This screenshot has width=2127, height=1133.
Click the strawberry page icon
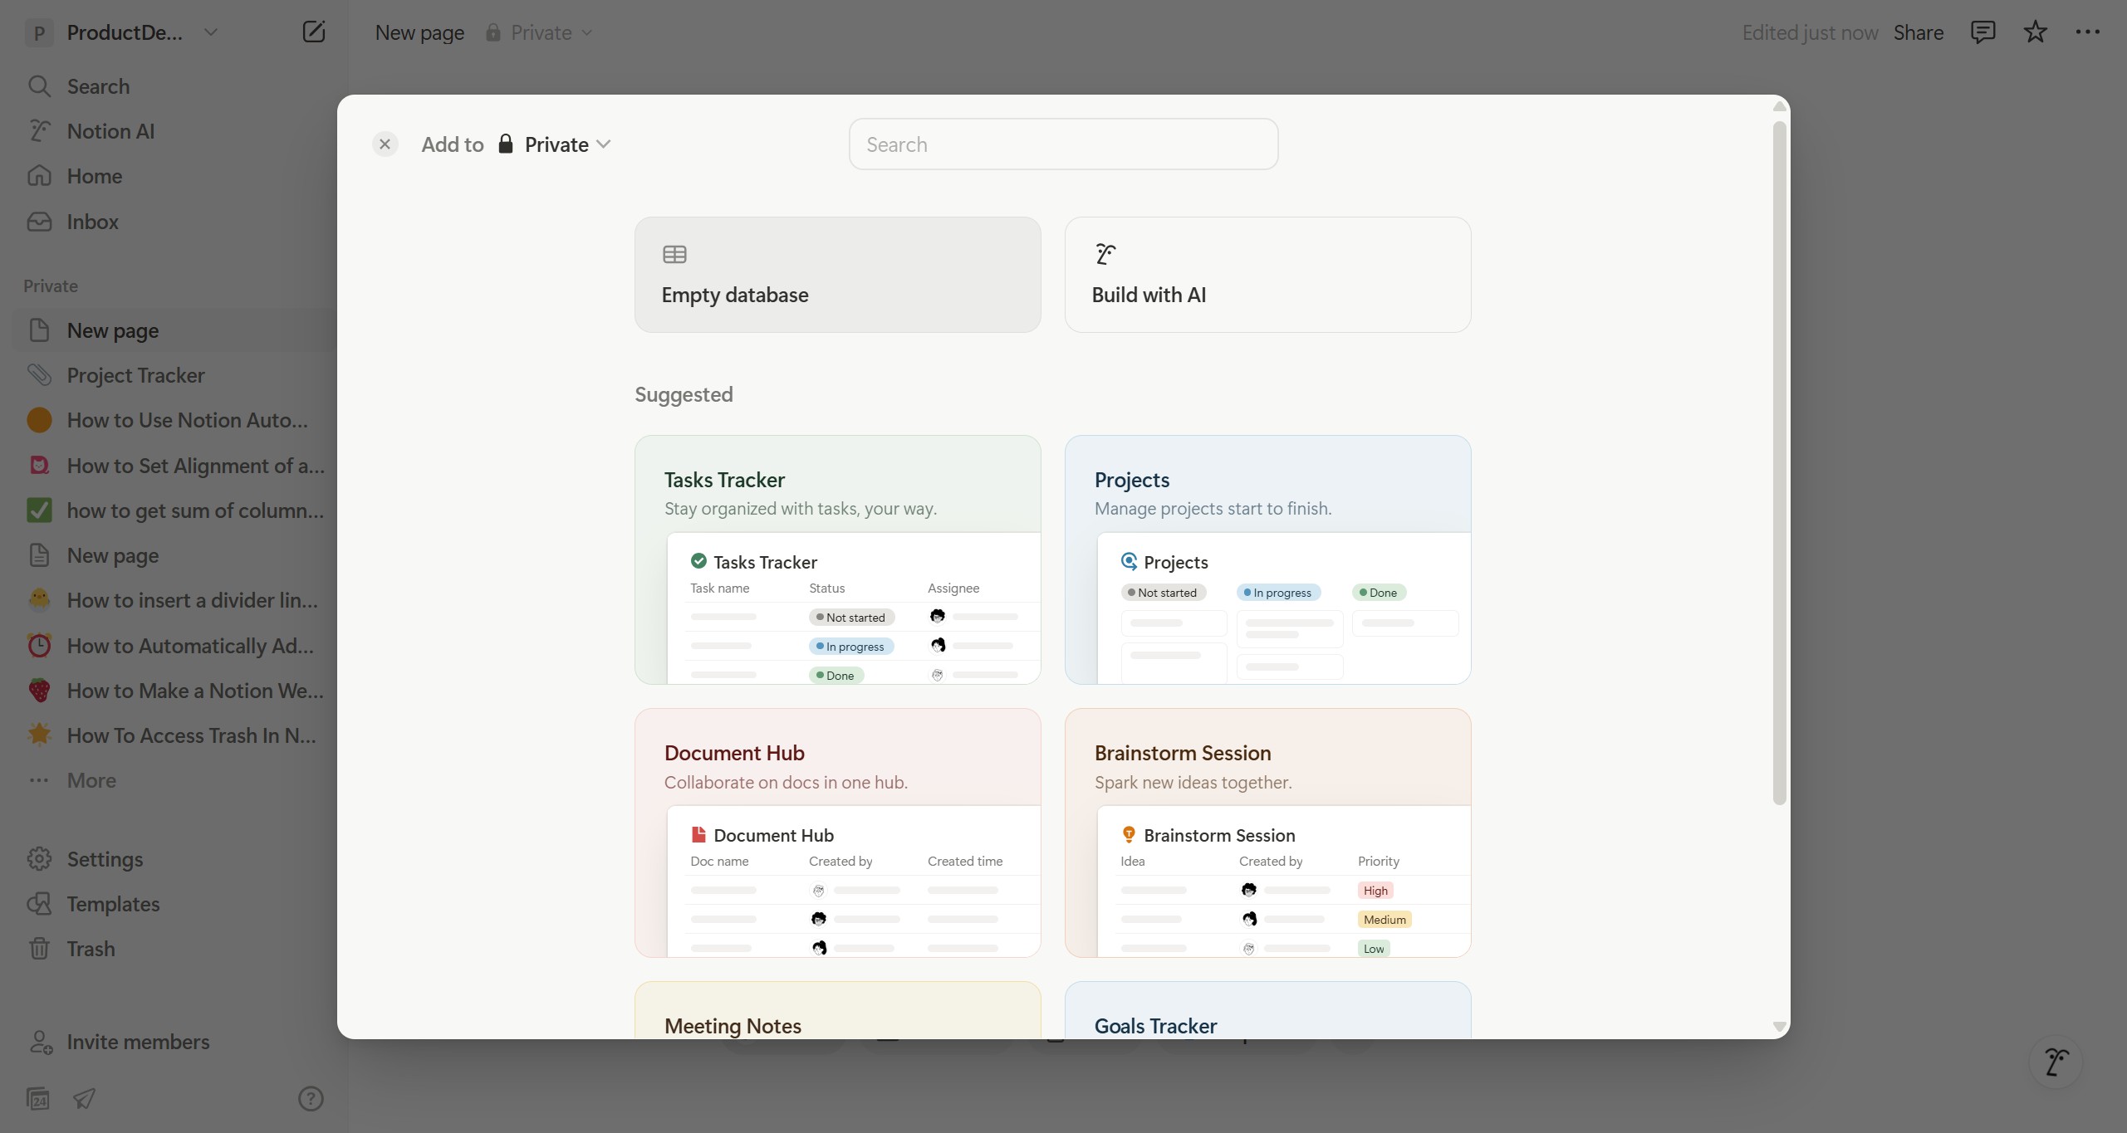pos(39,691)
